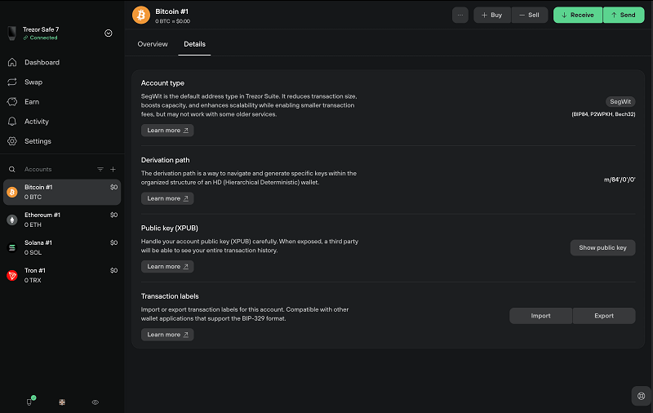The width and height of the screenshot is (653, 413).
Task: Select the Tron #1 account
Action: tap(62, 275)
